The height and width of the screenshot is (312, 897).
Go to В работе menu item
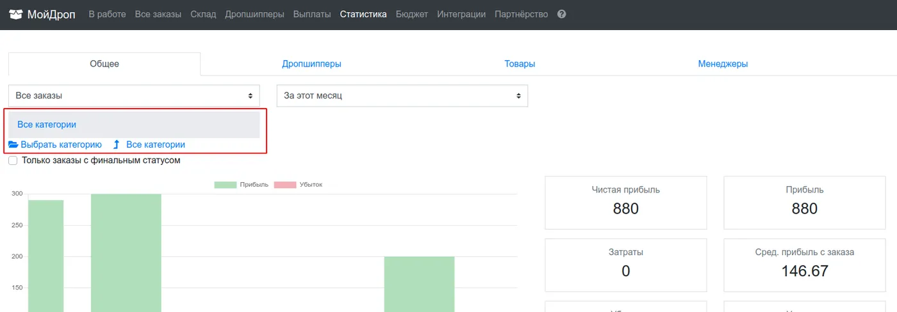point(107,14)
